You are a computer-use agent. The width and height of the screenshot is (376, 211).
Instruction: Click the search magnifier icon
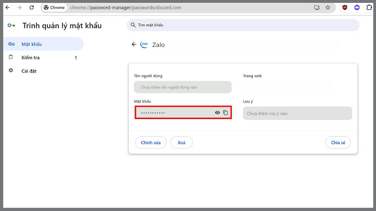[133, 25]
